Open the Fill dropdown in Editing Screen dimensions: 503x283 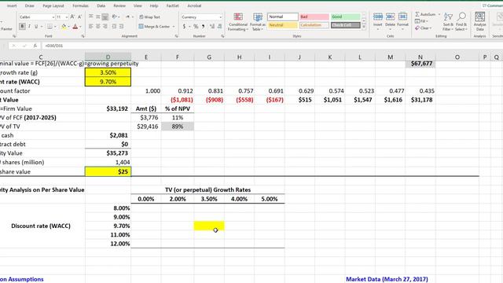click(422, 21)
